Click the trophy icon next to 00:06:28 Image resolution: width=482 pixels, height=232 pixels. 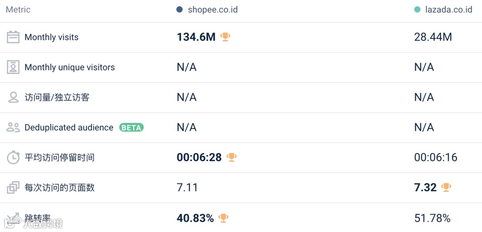[232, 157]
